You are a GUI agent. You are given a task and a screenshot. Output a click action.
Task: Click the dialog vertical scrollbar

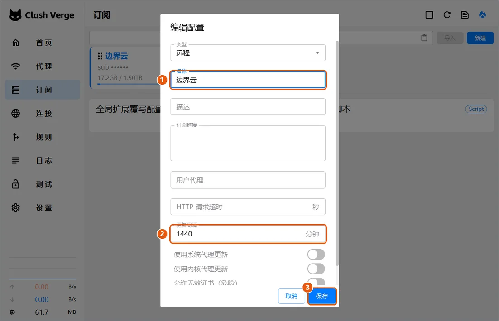pyautogui.click(x=337, y=153)
